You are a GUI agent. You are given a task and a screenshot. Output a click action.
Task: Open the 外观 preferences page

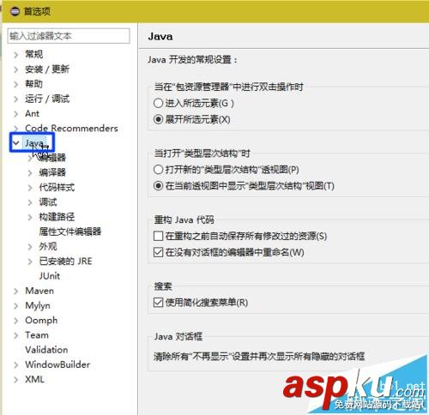[x=48, y=247]
